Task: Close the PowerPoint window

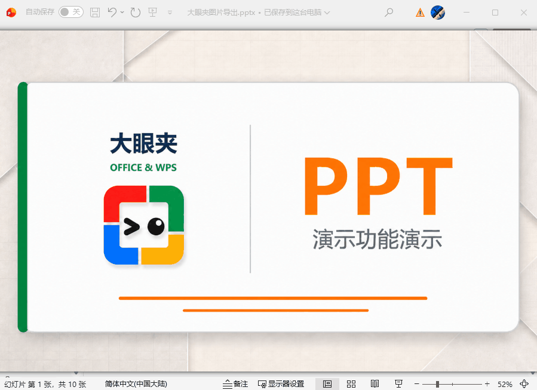Action: tap(524, 13)
